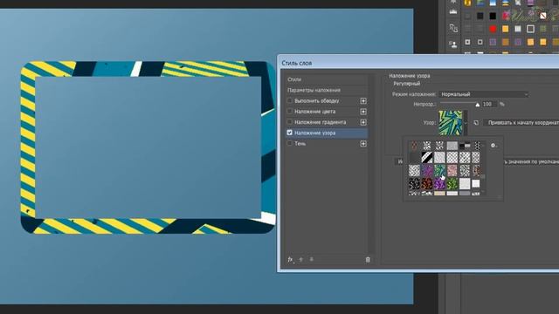Pick the solid black style swatch
Image resolution: width=559 pixels, height=314 pixels.
(493, 16)
